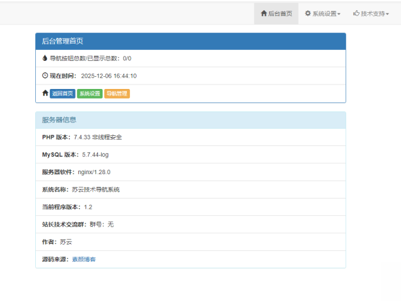Click the blue 返回首页 button

(x=62, y=94)
